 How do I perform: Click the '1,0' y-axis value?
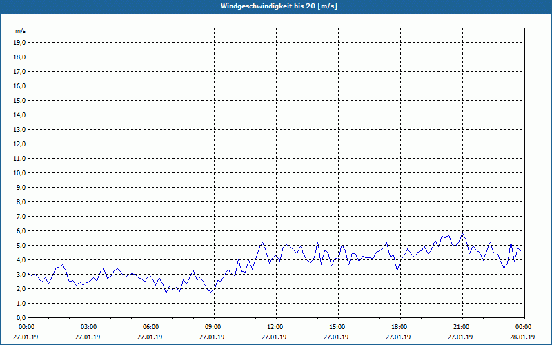21,303
